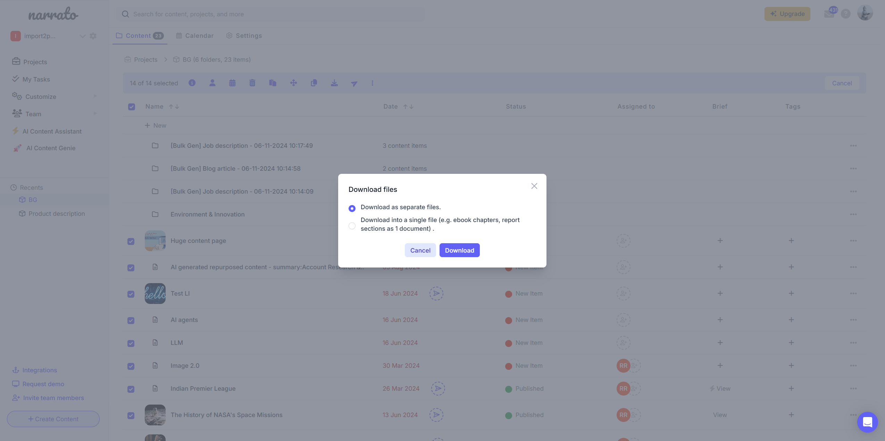
Task: Toggle the select-all checkbox in header
Action: [132, 107]
